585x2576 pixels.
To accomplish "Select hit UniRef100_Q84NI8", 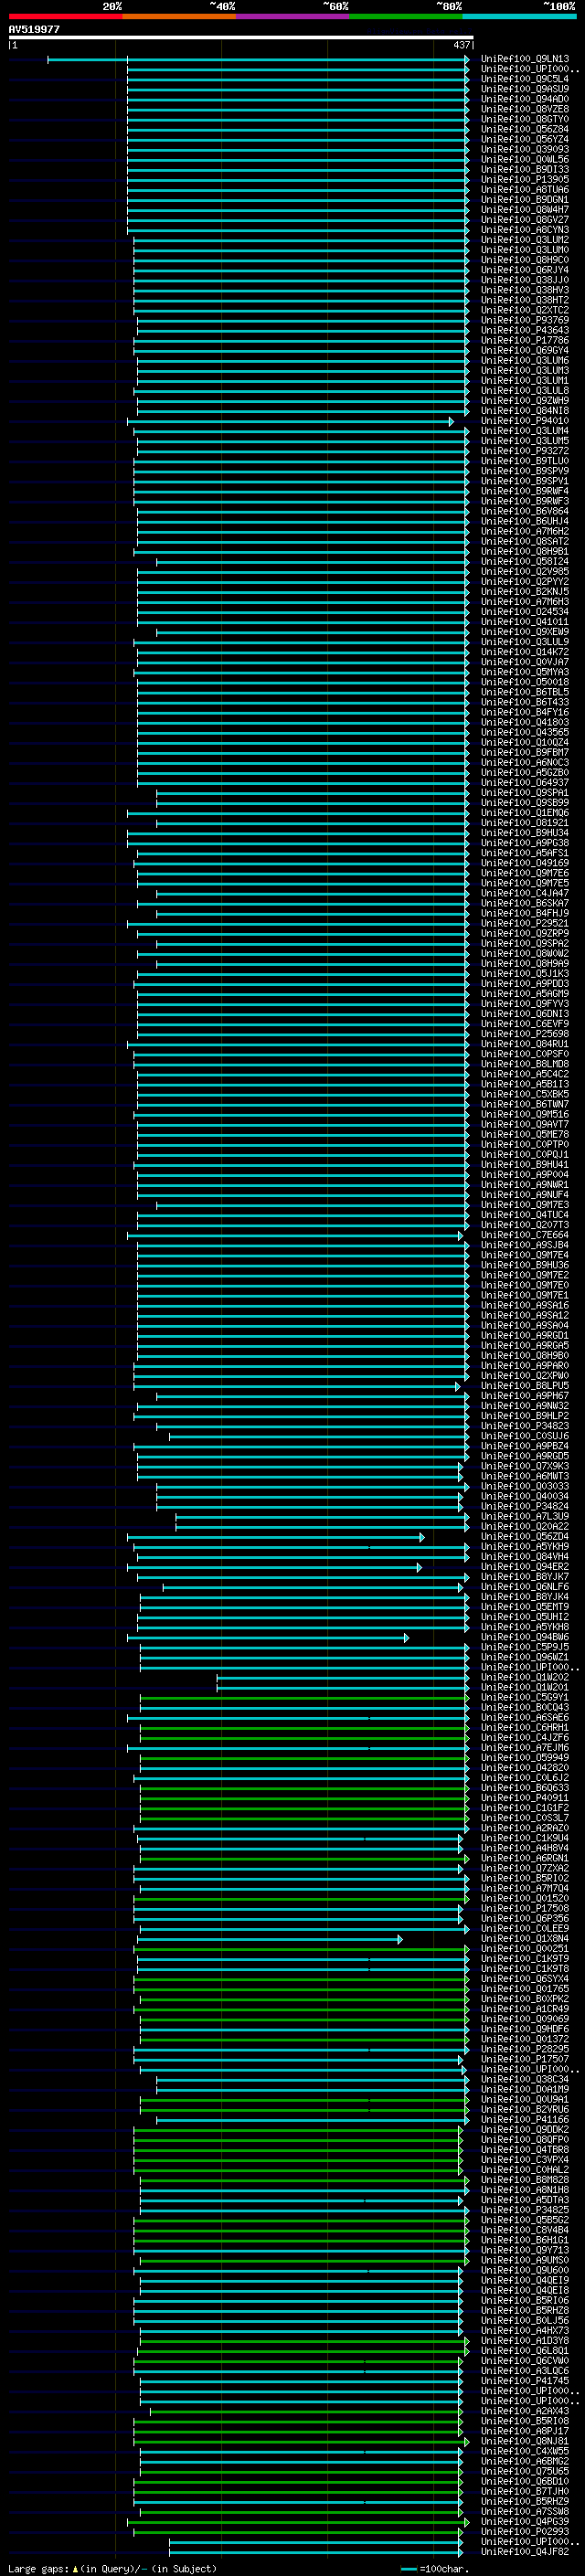I will point(525,411).
